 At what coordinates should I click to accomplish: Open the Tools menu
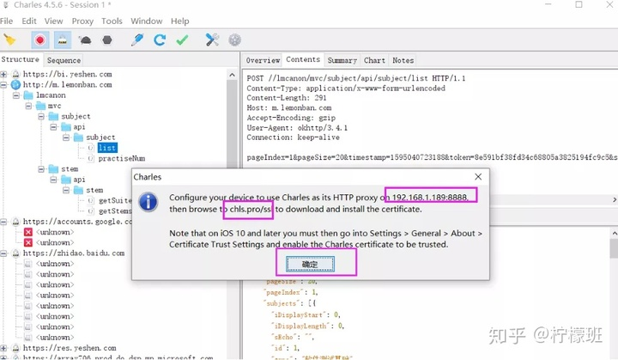pos(112,21)
